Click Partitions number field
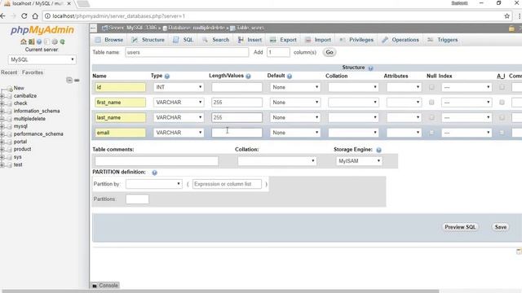The height and width of the screenshot is (293, 522). [137, 199]
